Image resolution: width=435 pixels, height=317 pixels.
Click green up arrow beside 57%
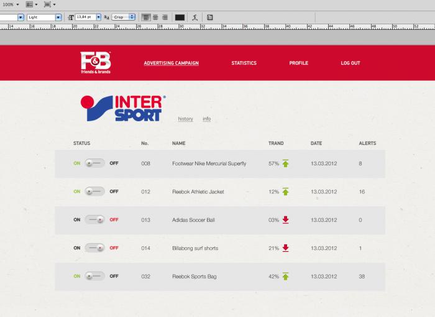(285, 163)
